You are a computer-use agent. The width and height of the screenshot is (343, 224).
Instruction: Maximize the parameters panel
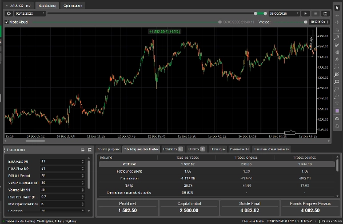click(90, 150)
